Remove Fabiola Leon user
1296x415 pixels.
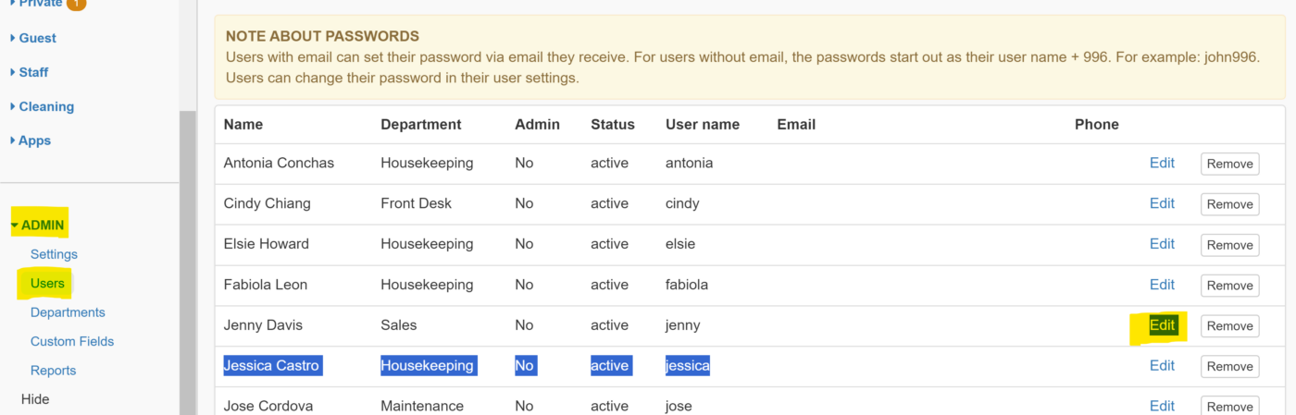pos(1229,286)
